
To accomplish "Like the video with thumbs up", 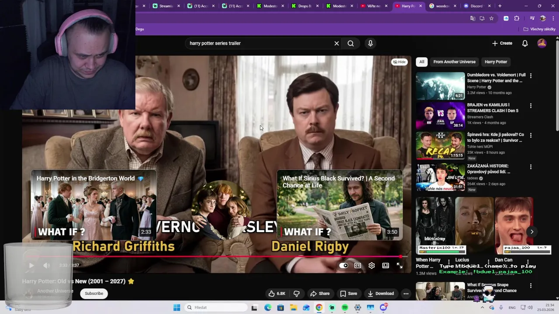I will tap(276, 294).
